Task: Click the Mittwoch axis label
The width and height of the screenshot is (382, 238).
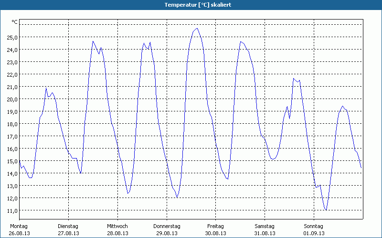Action: coord(117,226)
